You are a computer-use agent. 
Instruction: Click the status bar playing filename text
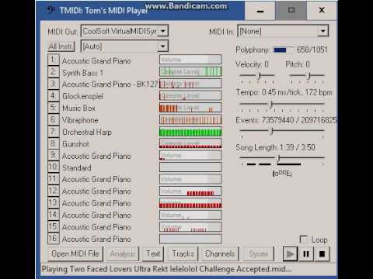pos(166,269)
